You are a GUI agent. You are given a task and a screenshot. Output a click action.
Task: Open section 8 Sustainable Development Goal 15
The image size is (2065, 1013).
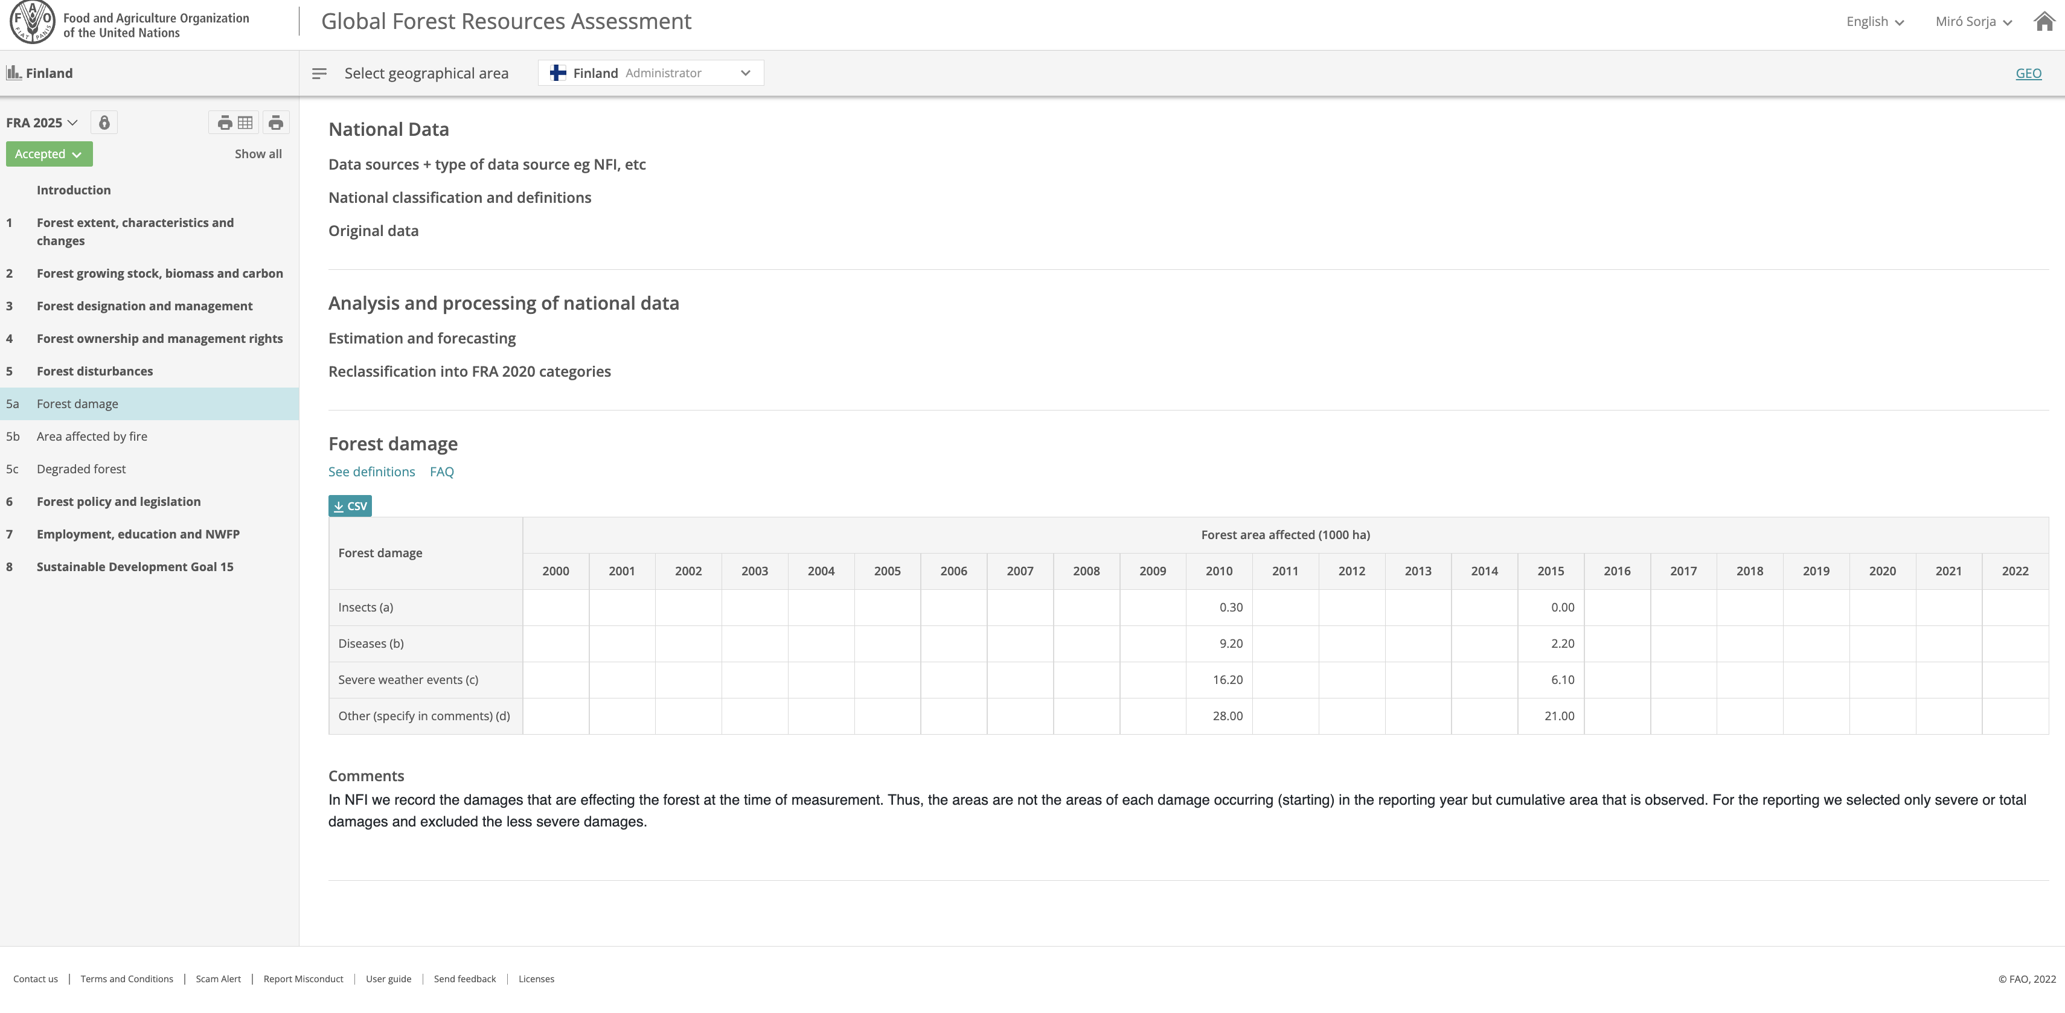click(135, 567)
